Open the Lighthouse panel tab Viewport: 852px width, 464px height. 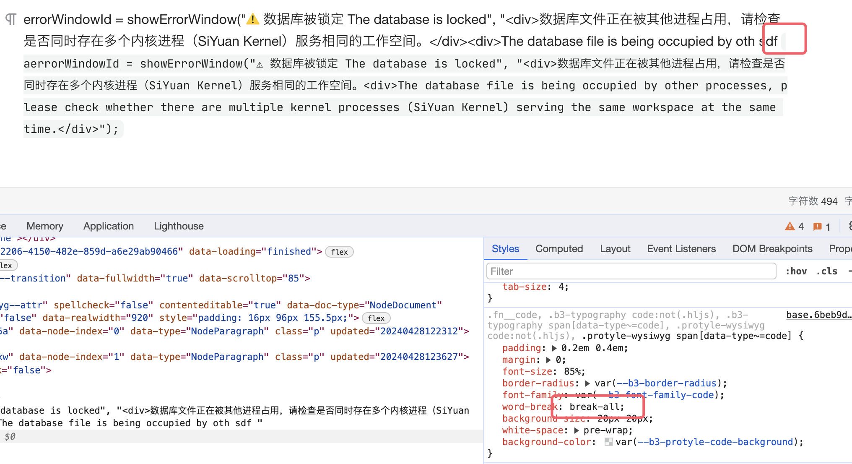pos(179,226)
